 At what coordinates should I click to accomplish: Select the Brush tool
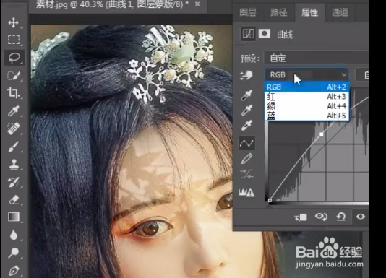[14, 147]
